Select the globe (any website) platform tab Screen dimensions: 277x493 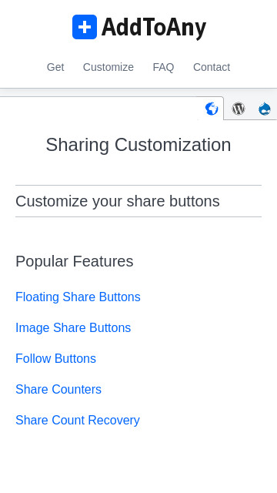click(x=212, y=109)
